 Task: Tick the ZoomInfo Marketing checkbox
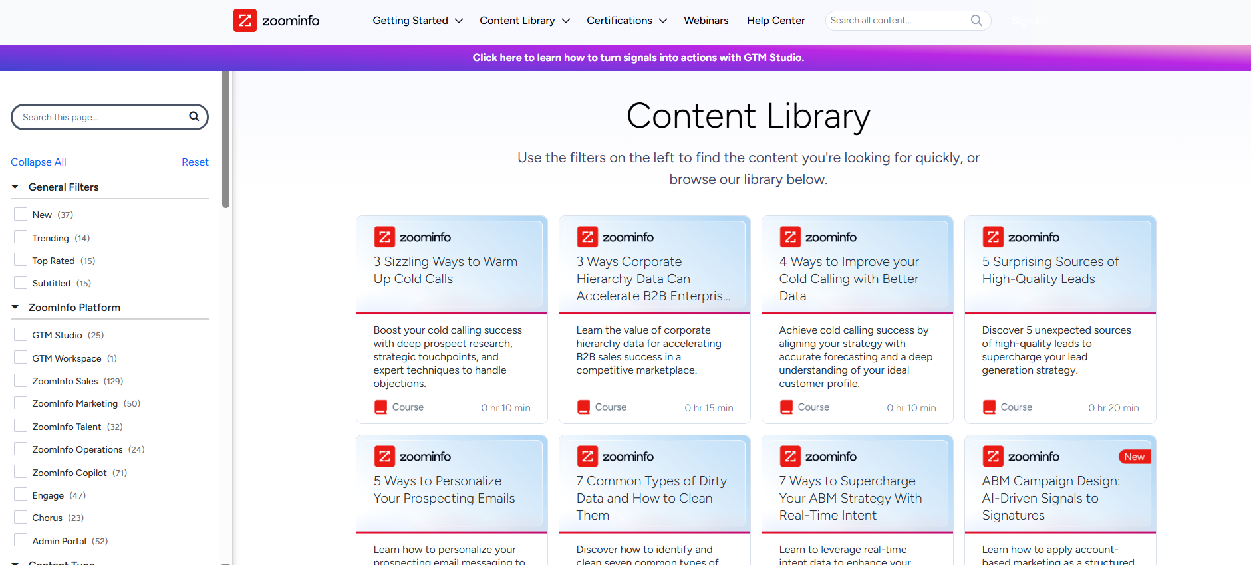click(21, 403)
